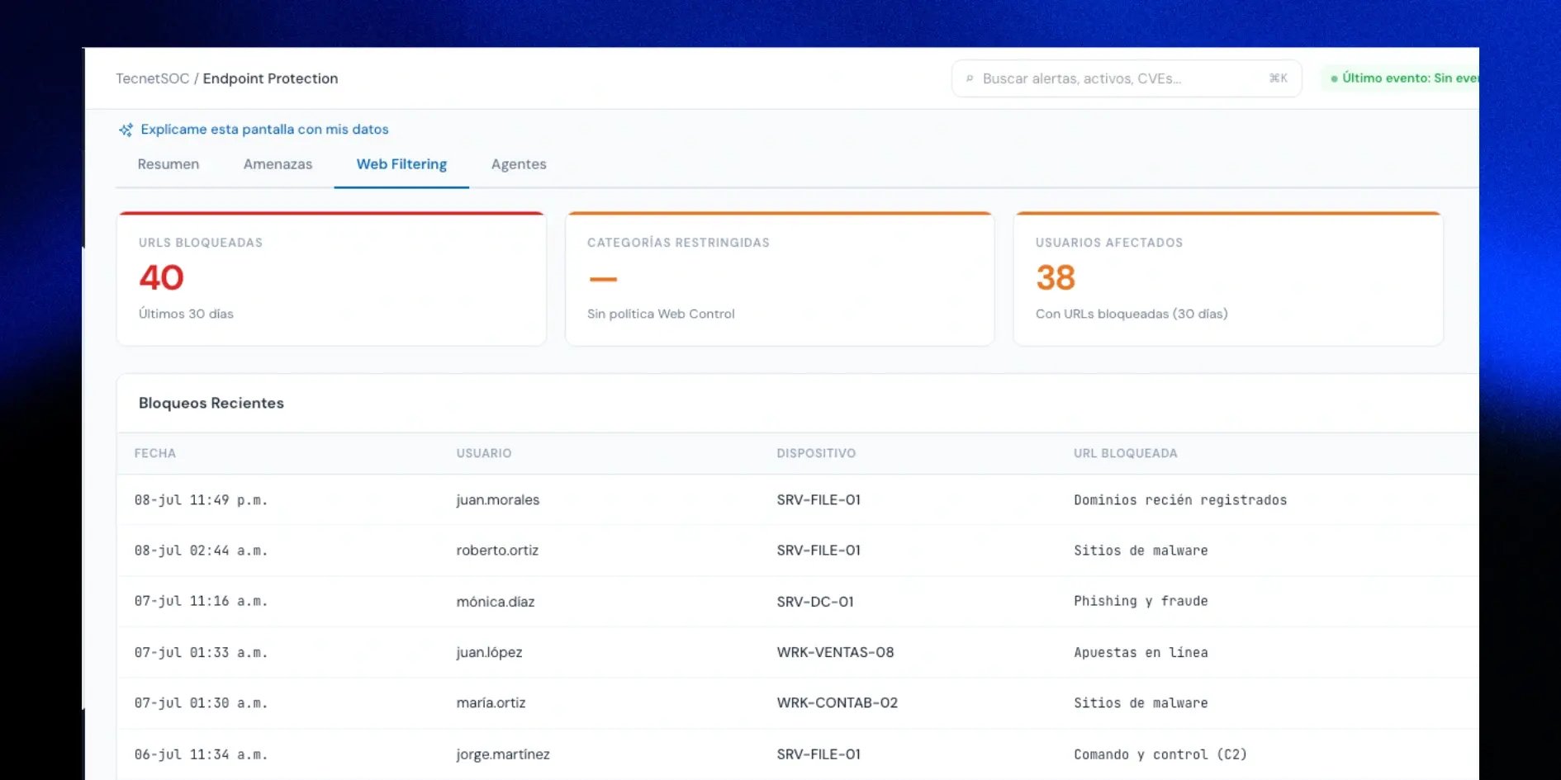
Task: Focus the Buscar alertas, activos, CVEs search field
Action: pos(1127,78)
